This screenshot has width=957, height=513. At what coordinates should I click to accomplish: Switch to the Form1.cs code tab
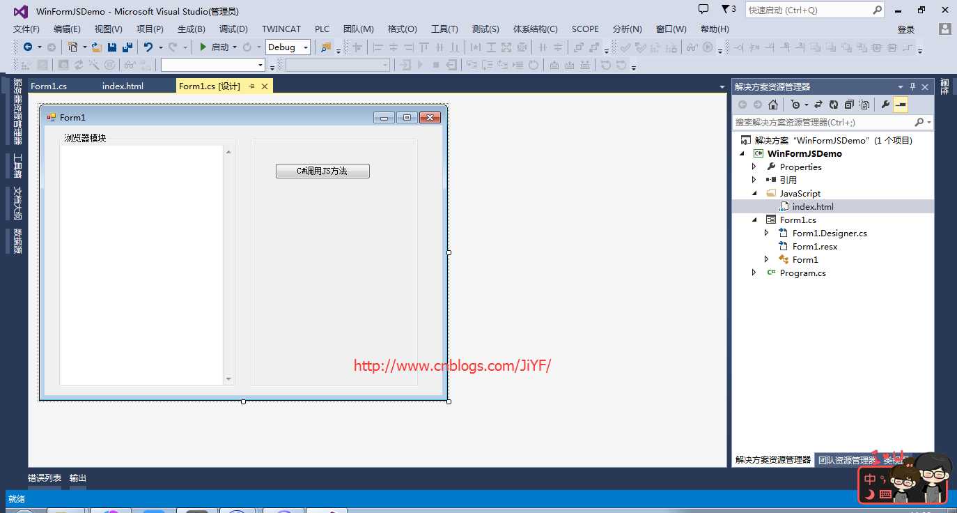pyautogui.click(x=49, y=86)
